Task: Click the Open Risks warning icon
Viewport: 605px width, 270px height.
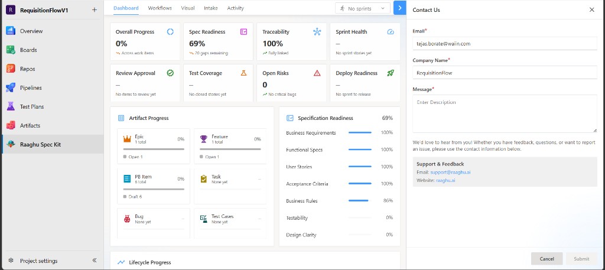Action: (x=317, y=73)
